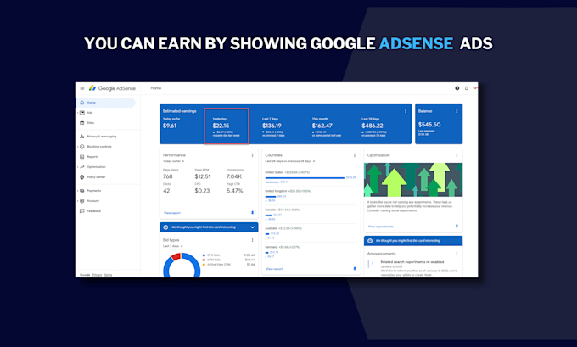Viewport: 577px width, 347px height.
Task: Click the Optimization sidebar icon
Action: [x=82, y=167]
